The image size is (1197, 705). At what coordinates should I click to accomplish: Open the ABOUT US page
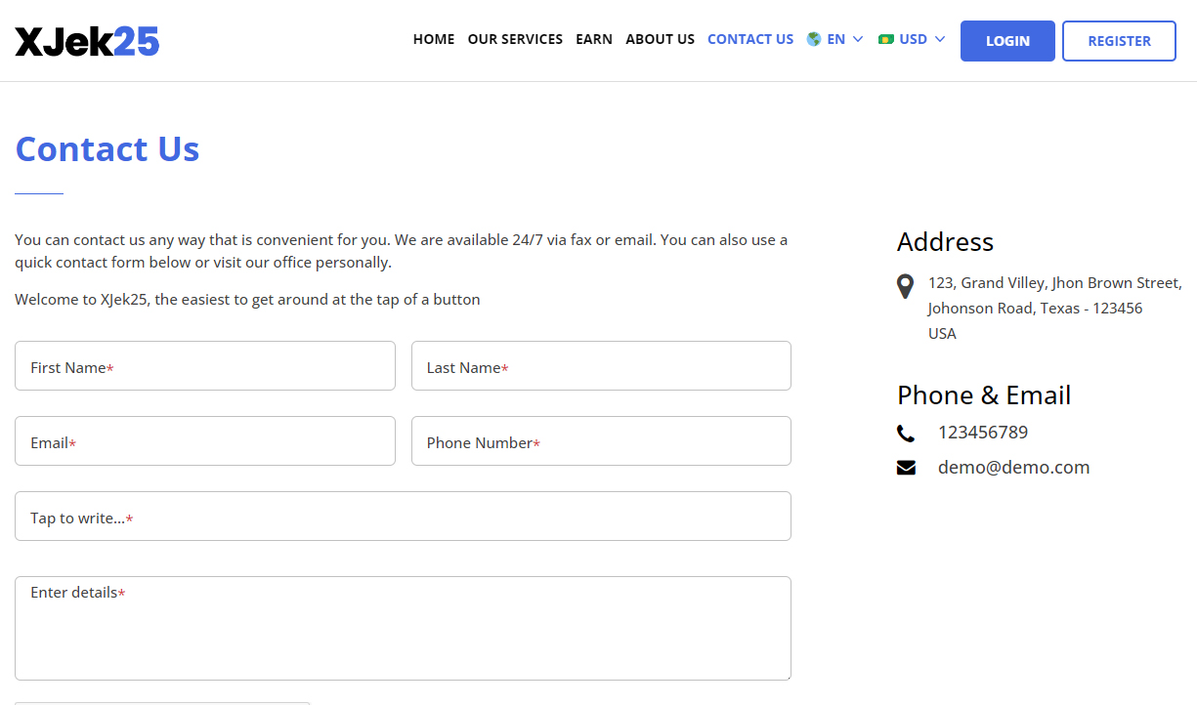coord(660,39)
